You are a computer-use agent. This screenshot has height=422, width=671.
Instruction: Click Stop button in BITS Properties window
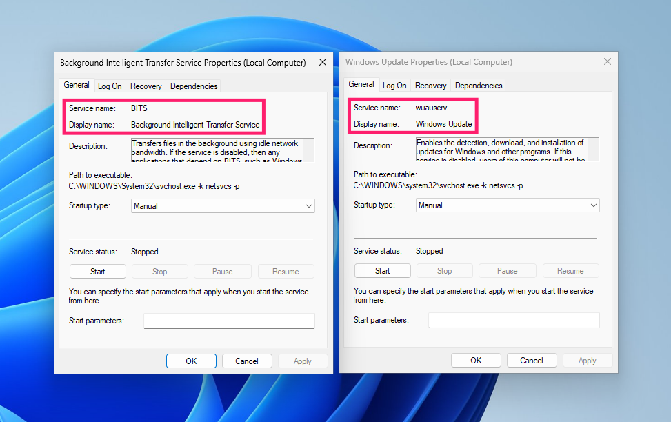[159, 272]
